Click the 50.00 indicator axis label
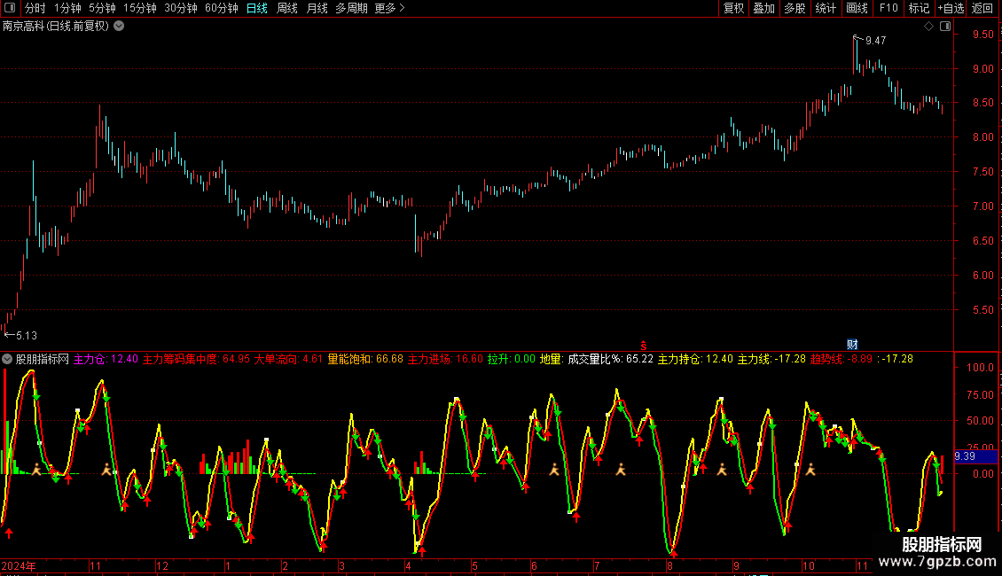Image resolution: width=1002 pixels, height=576 pixels. point(980,421)
